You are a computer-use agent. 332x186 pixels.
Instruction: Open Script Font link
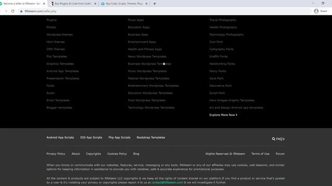217,93
